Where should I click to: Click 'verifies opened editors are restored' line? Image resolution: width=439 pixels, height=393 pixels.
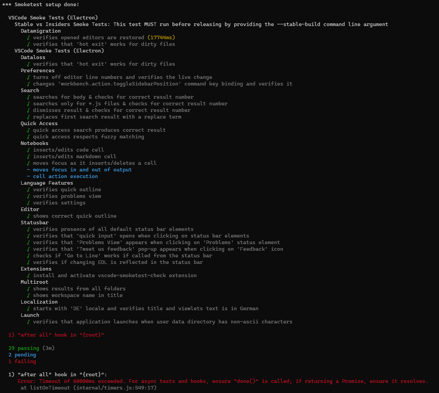pos(101,37)
